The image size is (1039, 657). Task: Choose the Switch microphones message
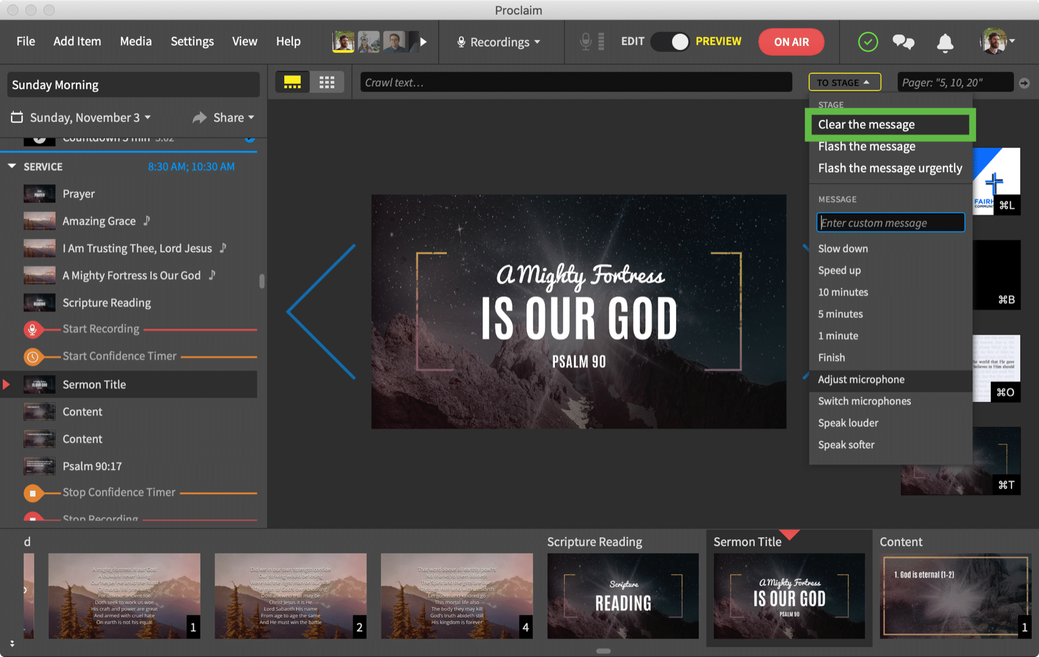890,401
